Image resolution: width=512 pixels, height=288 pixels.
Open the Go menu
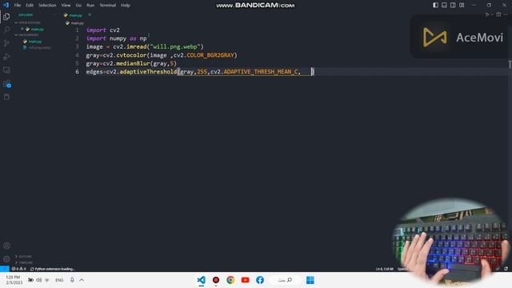tap(78, 6)
